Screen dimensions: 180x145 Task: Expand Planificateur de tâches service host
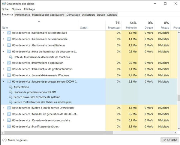click(3, 126)
